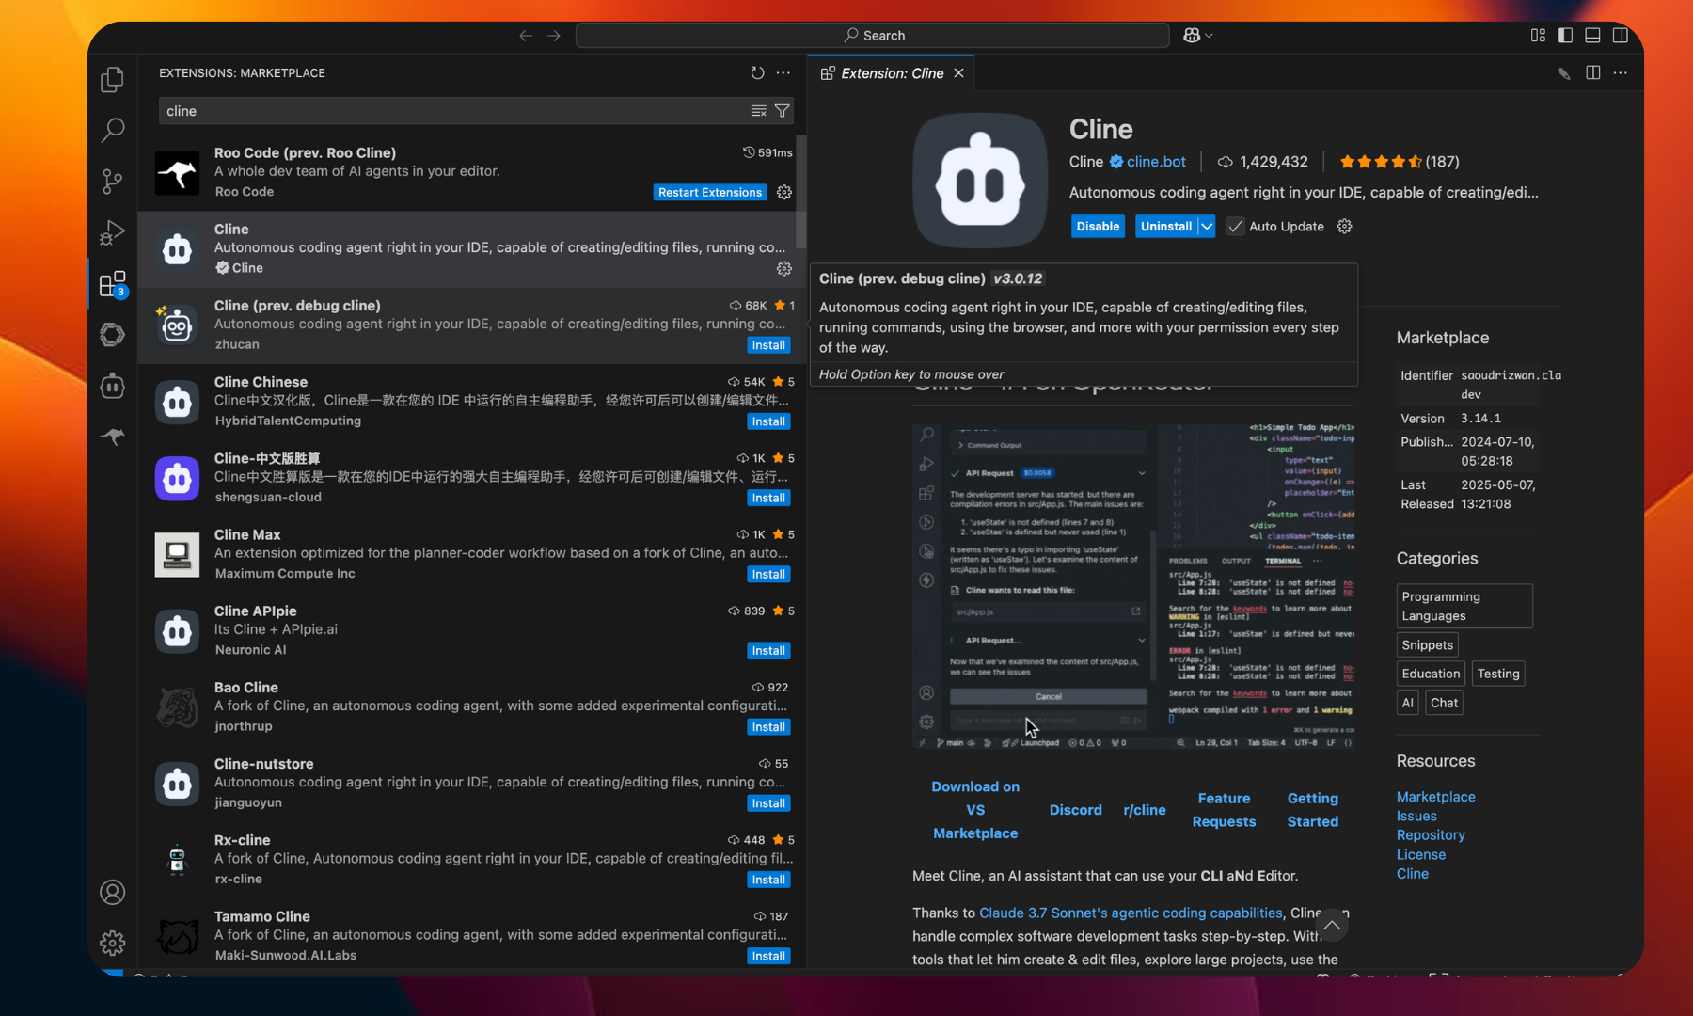1693x1016 pixels.
Task: Toggle secondary side bar
Action: pos(1620,35)
